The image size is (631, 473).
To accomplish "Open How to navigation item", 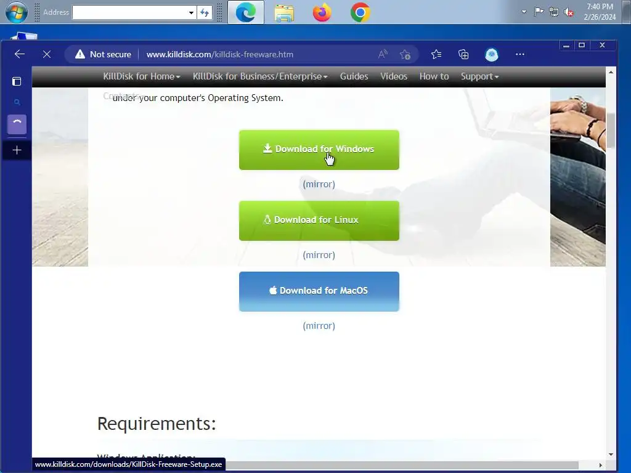I will pos(434,76).
